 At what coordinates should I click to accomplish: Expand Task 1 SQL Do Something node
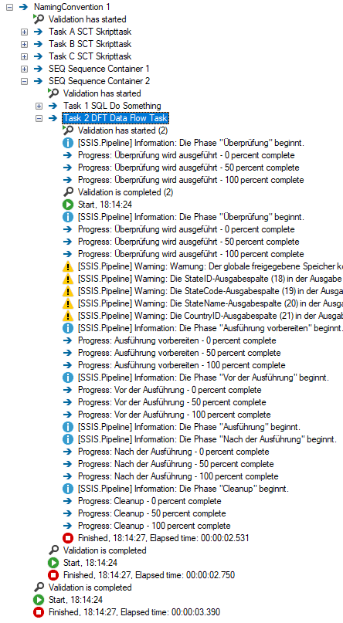[39, 106]
